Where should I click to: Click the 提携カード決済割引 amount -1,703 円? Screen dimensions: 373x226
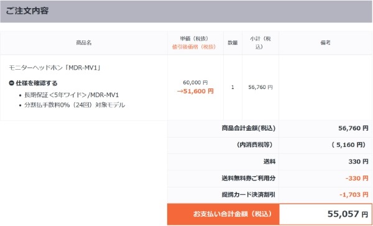[x=354, y=195]
